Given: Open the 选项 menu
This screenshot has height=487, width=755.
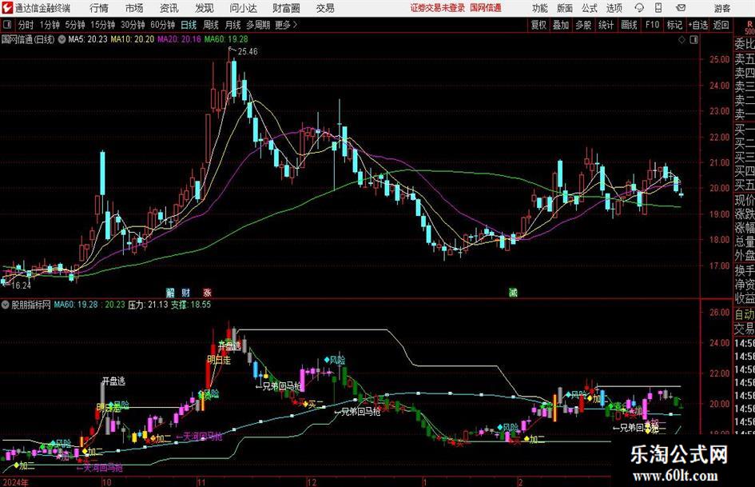Looking at the screenshot, I should [614, 8].
